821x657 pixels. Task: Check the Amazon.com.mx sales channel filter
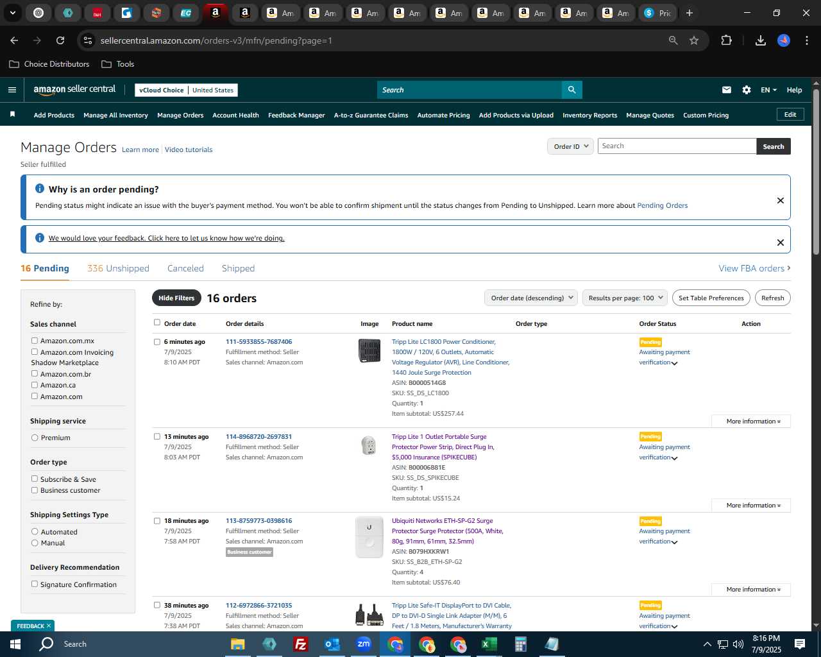coord(35,341)
